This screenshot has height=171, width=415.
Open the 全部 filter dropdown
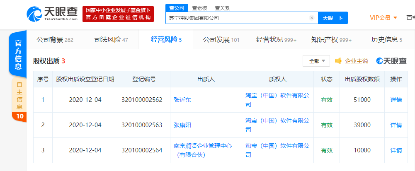coord(316,61)
